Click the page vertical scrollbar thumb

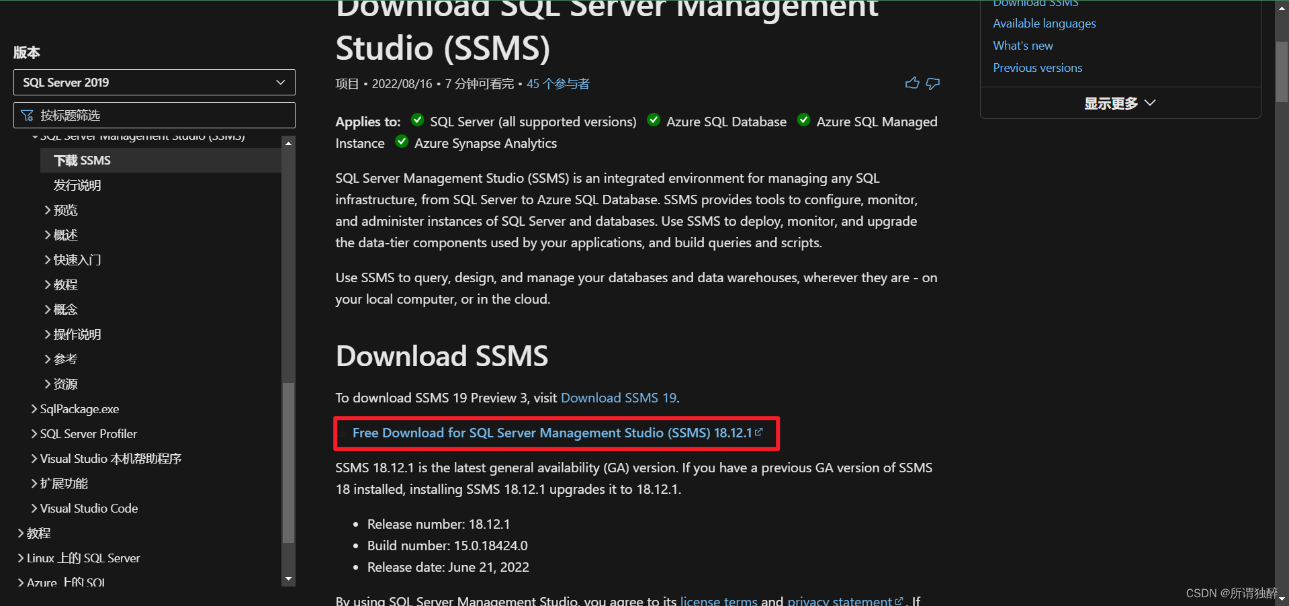coord(1282,71)
